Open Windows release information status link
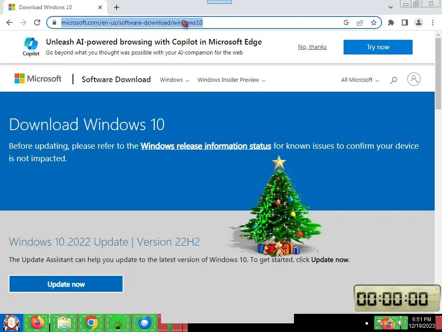This screenshot has height=332, width=442. click(x=206, y=146)
